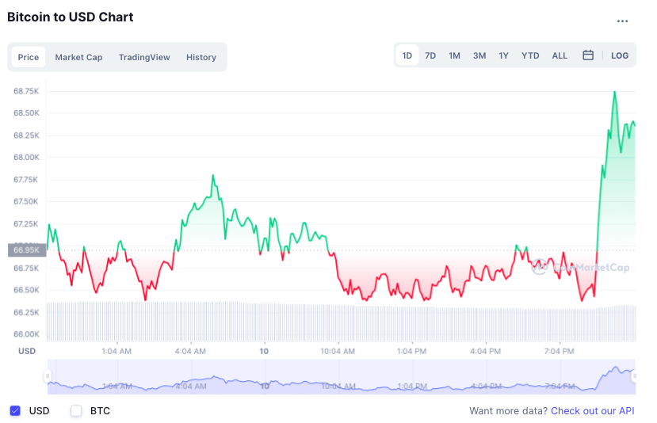Open the History tab
657x423 pixels.
(201, 57)
